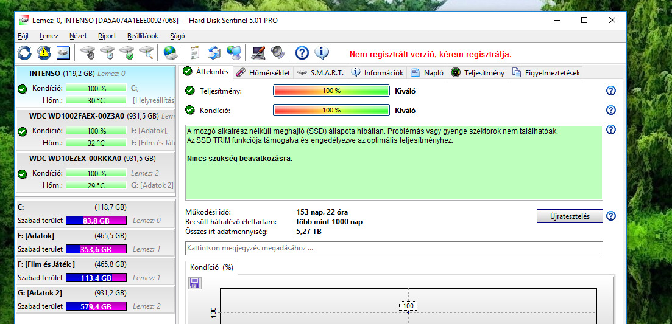Open the Nézet menu
Viewport: 672px width, 324px height.
(78, 36)
